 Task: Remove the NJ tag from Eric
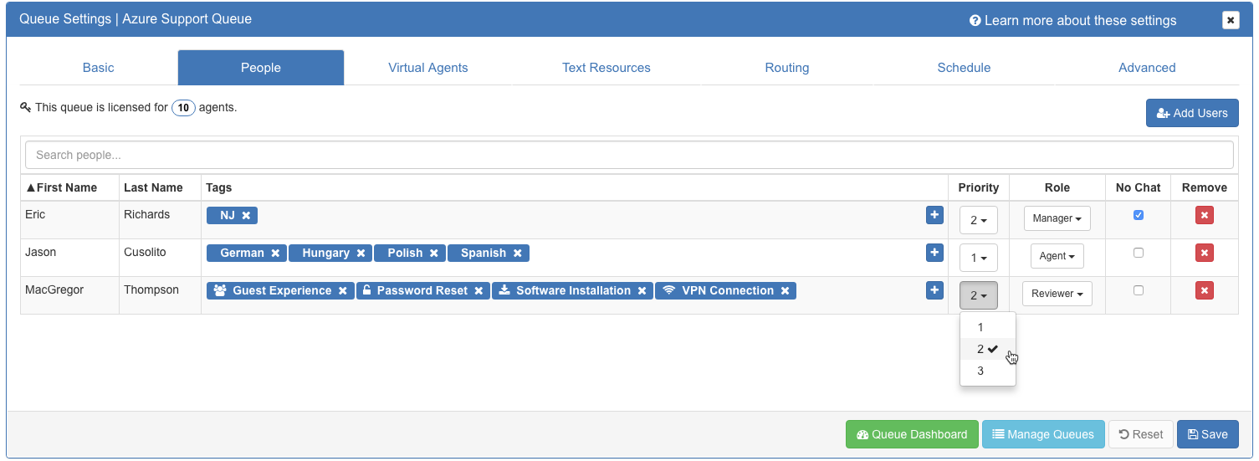click(x=246, y=216)
